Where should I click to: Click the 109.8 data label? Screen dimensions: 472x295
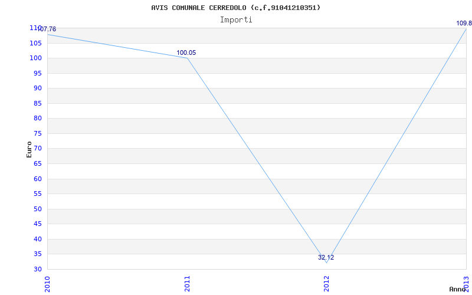coord(464,24)
